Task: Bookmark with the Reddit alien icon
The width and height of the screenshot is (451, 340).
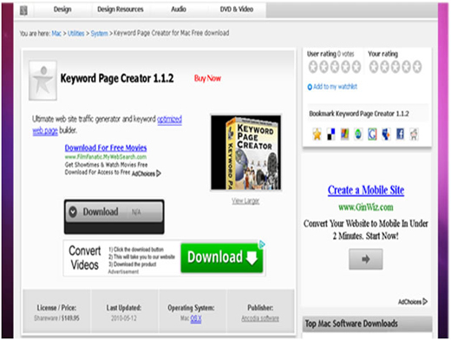Action: (414, 134)
